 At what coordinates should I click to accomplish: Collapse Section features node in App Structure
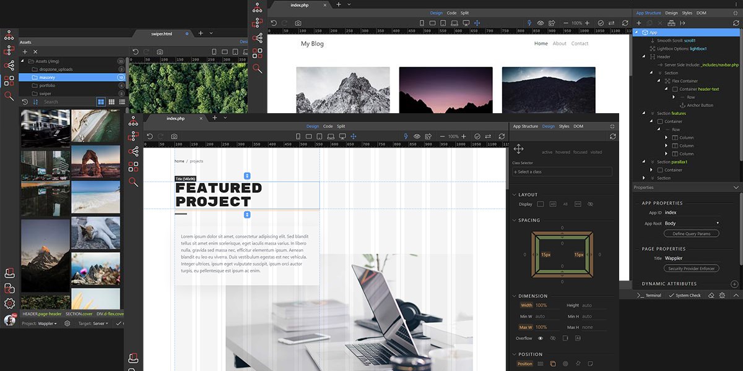pos(645,113)
